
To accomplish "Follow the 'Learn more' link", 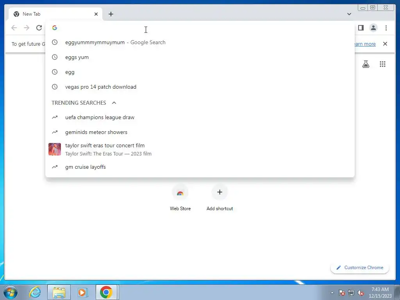I will (365, 44).
